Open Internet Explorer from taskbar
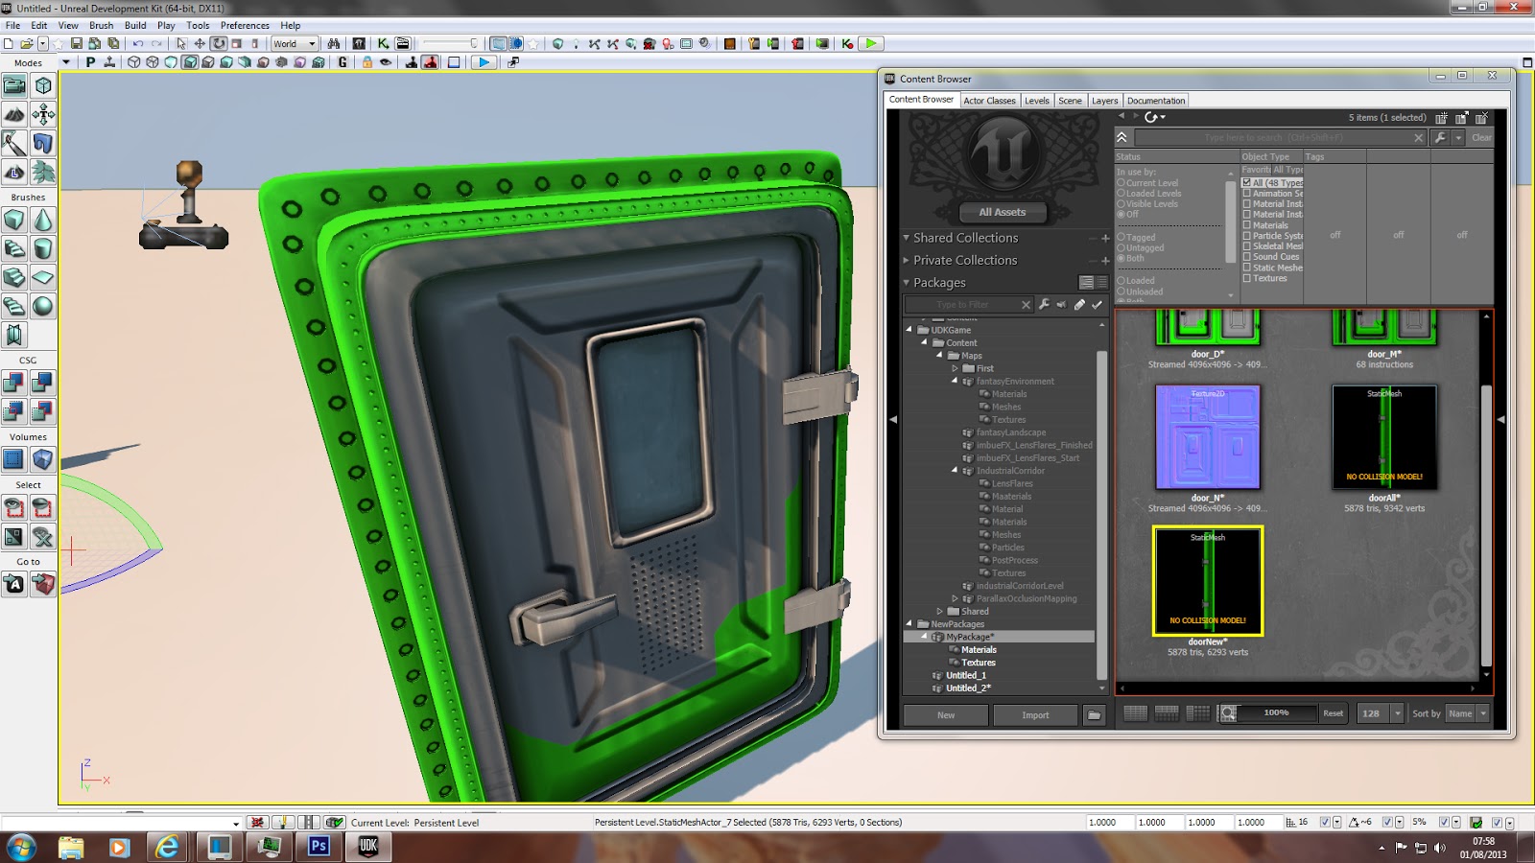 [168, 846]
